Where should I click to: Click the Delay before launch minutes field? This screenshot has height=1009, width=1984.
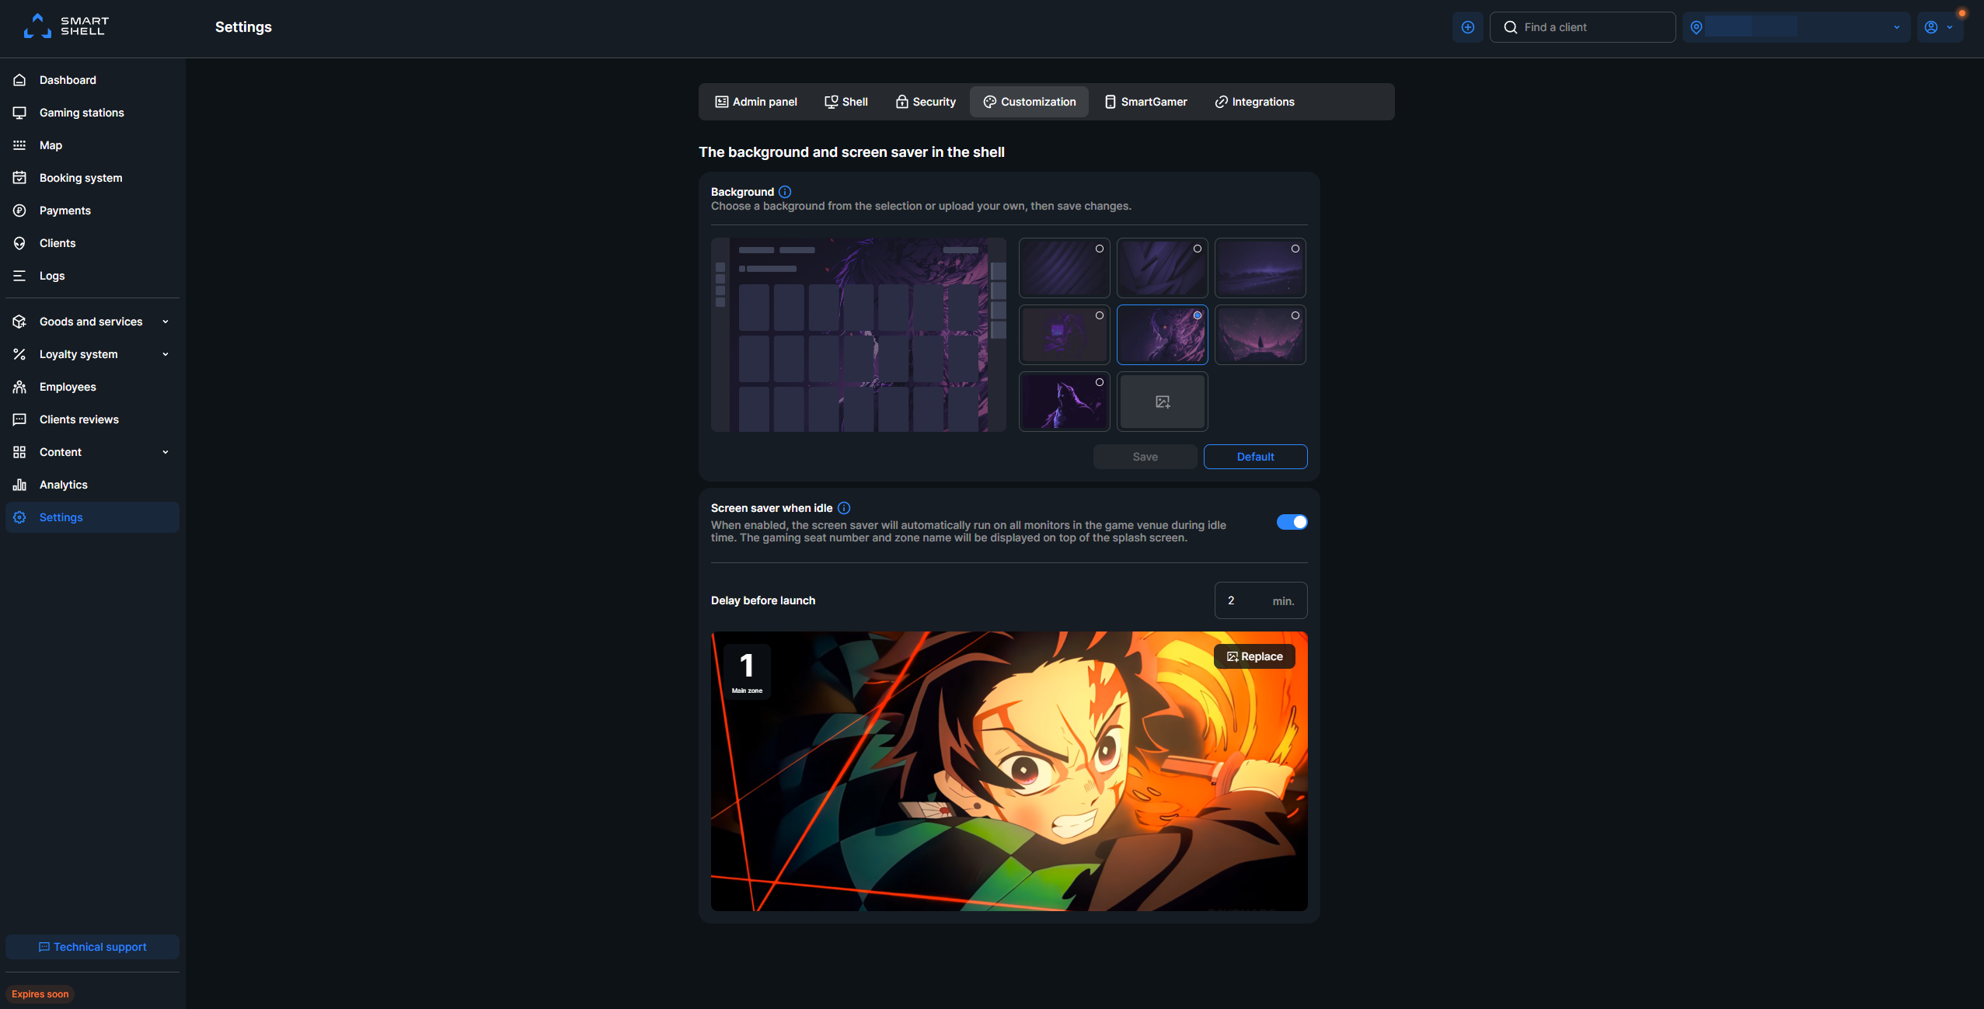pos(1260,600)
